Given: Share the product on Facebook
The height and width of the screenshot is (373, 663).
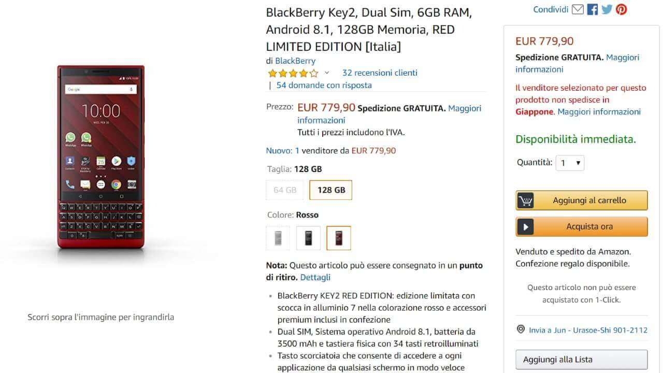Looking at the screenshot, I should coord(593,9).
